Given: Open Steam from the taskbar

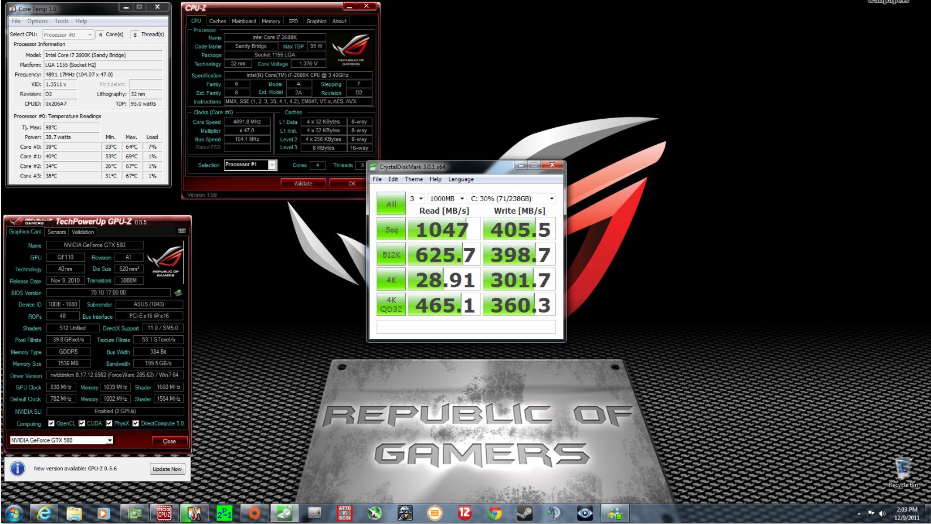Looking at the screenshot, I should (525, 513).
